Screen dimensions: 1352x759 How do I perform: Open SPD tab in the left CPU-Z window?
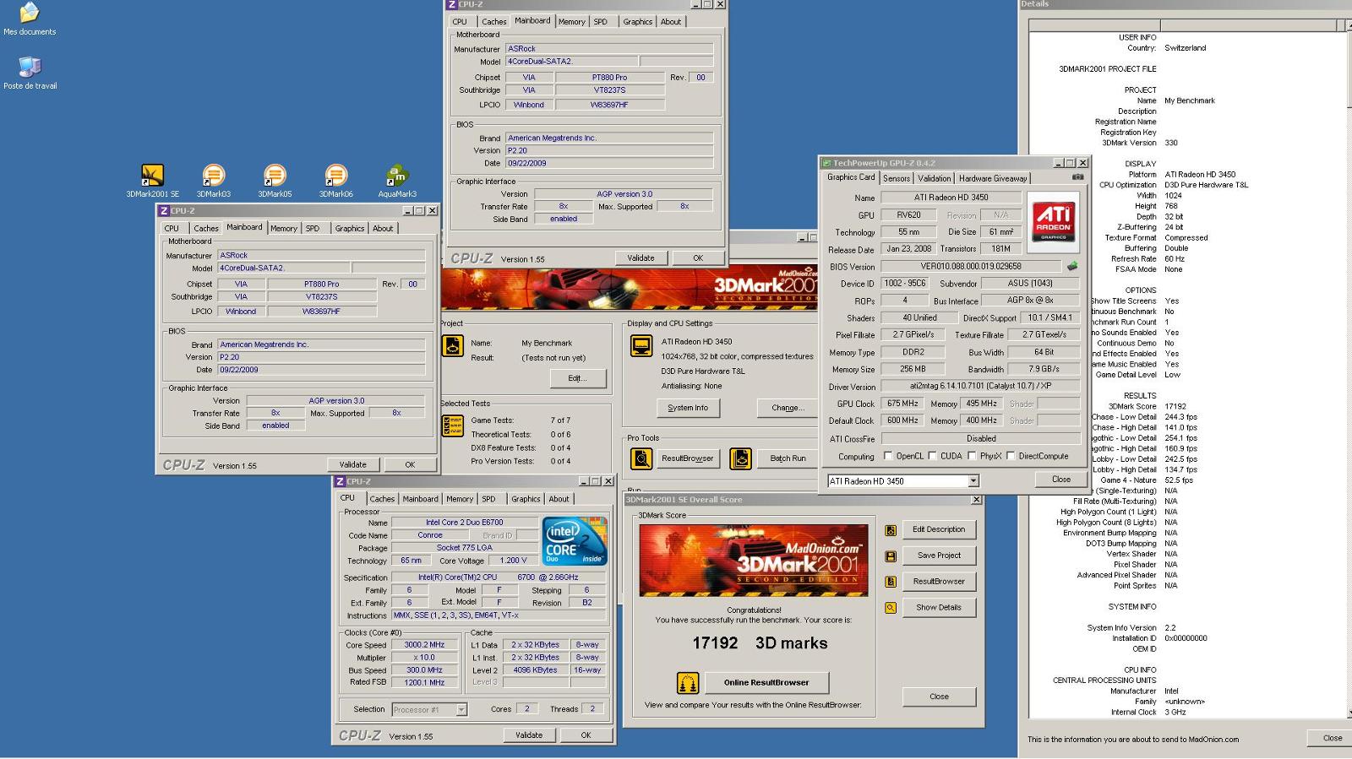[x=313, y=229]
